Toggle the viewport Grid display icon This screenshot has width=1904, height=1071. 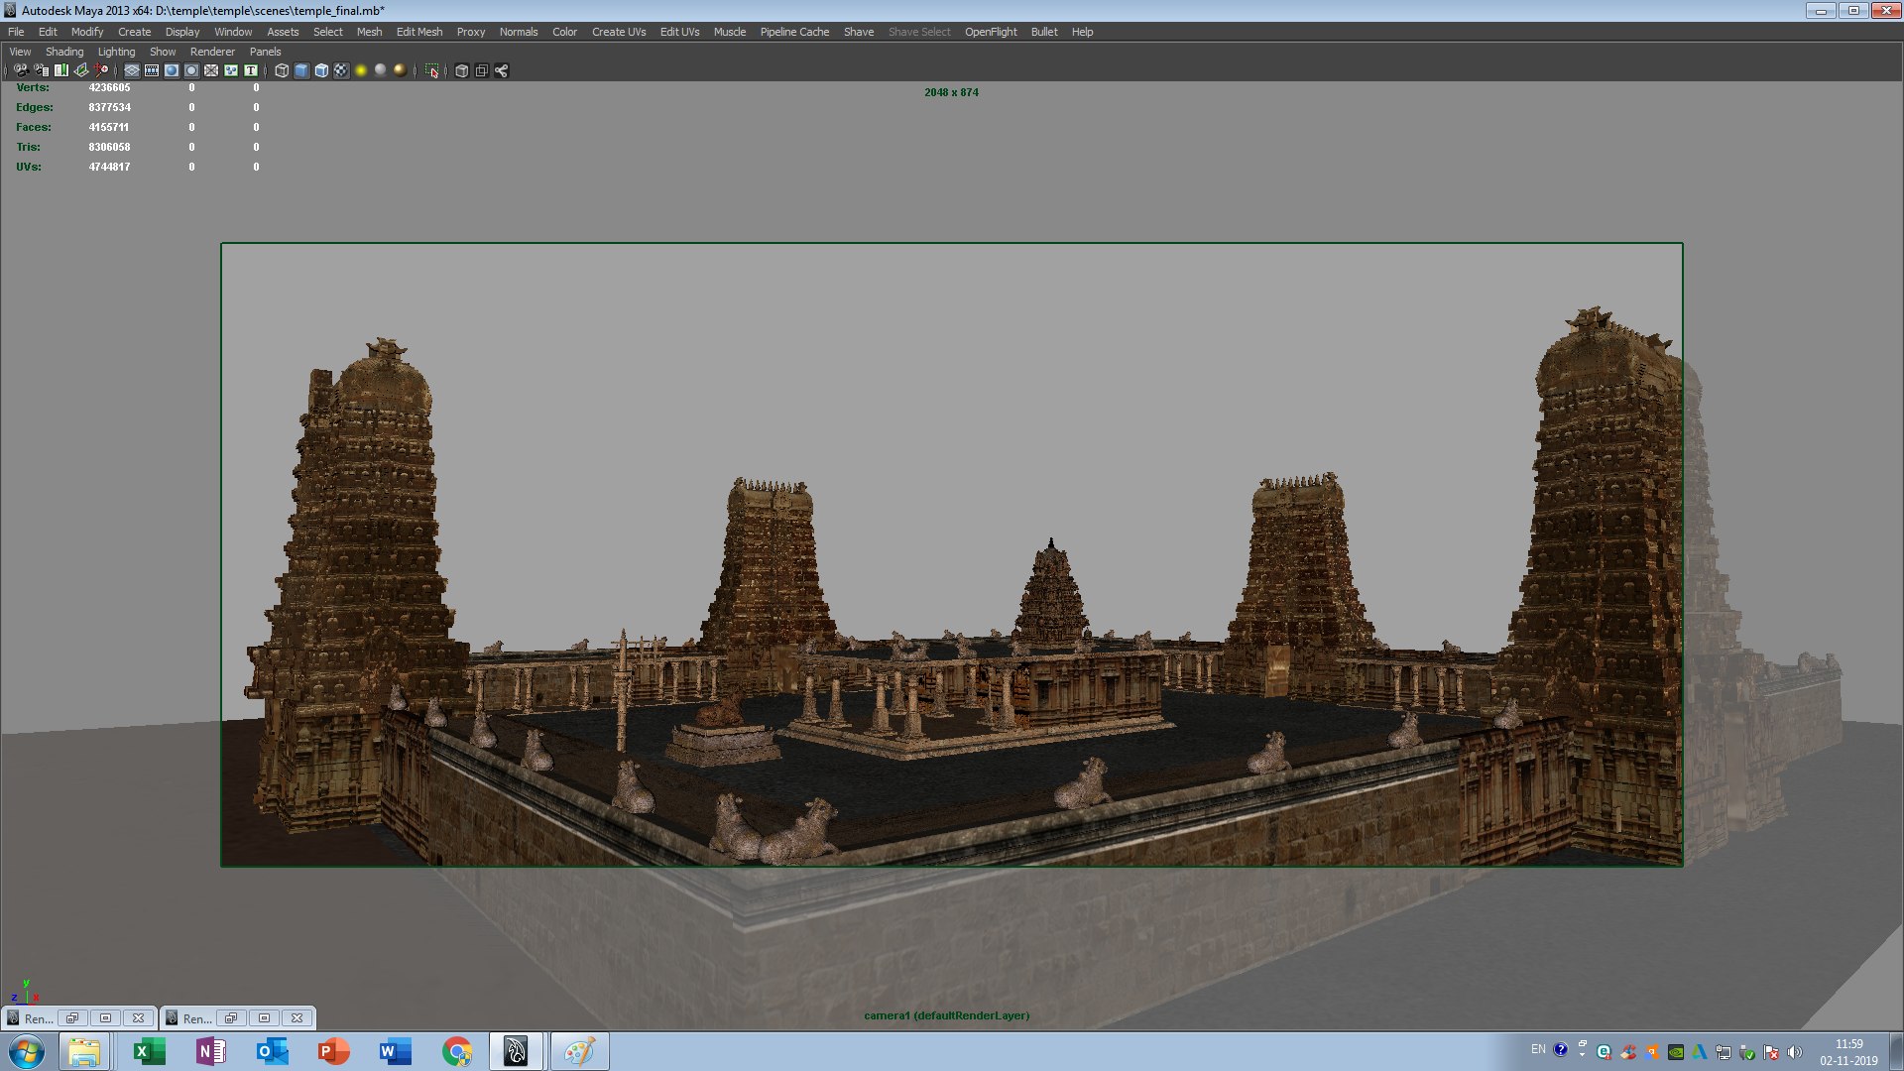click(132, 70)
